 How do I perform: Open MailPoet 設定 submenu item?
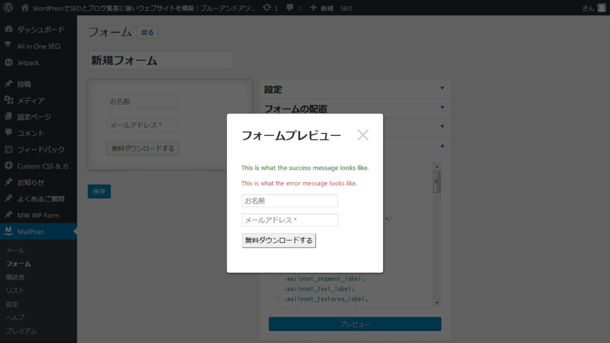[x=12, y=304]
